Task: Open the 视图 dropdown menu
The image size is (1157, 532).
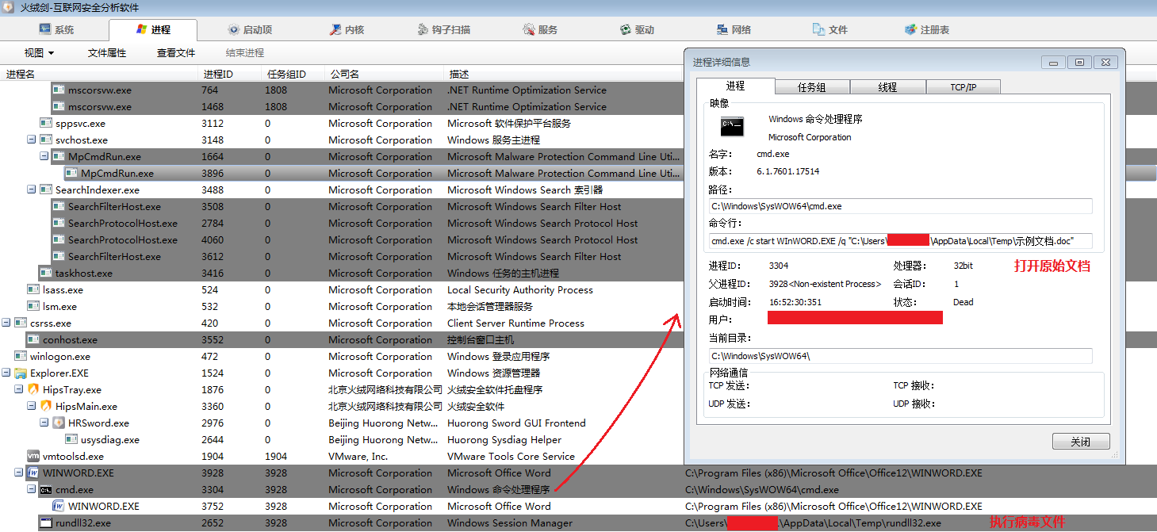Action: coord(39,53)
